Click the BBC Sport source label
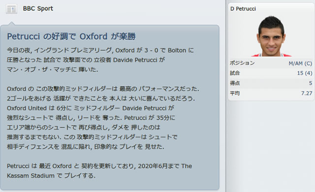Image resolution: width=315 pixels, height=192 pixels. point(38,9)
